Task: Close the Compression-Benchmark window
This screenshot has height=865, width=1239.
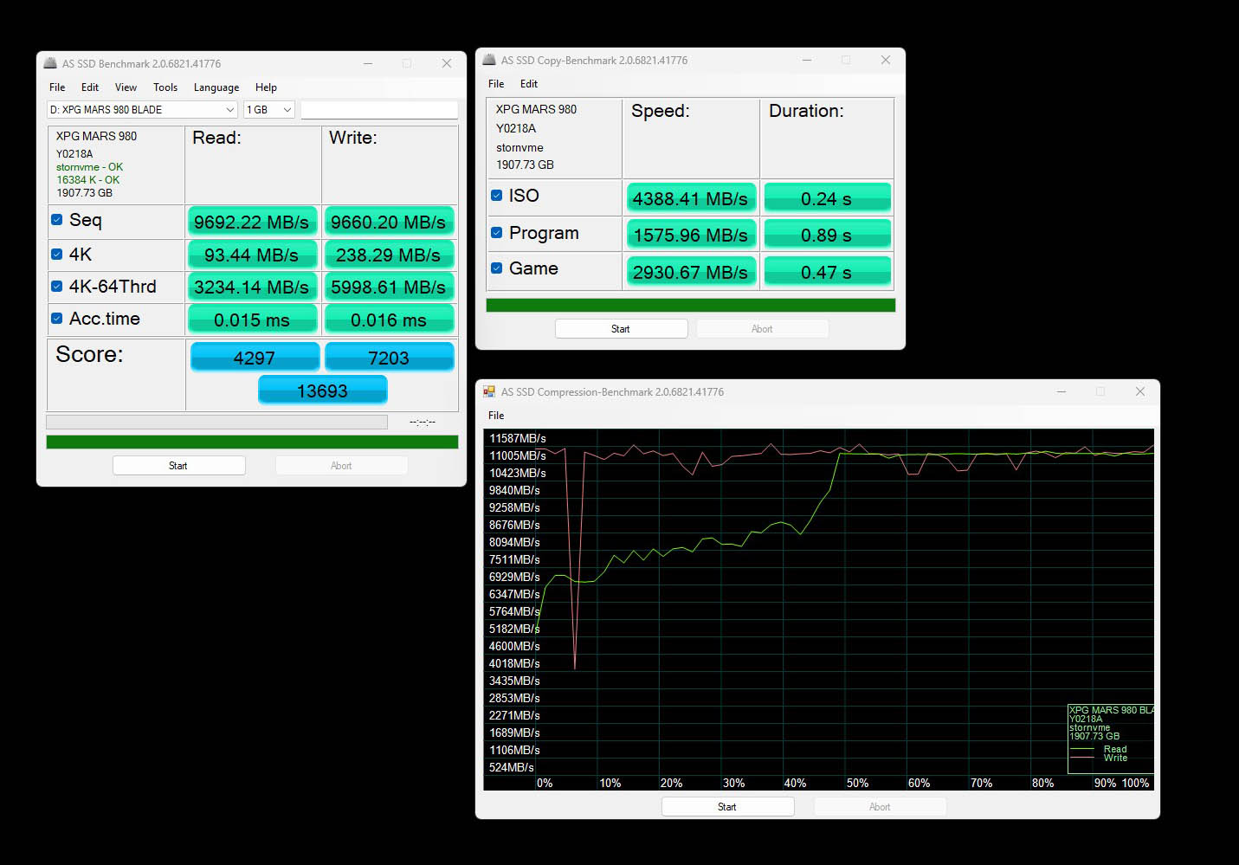Action: (1140, 391)
